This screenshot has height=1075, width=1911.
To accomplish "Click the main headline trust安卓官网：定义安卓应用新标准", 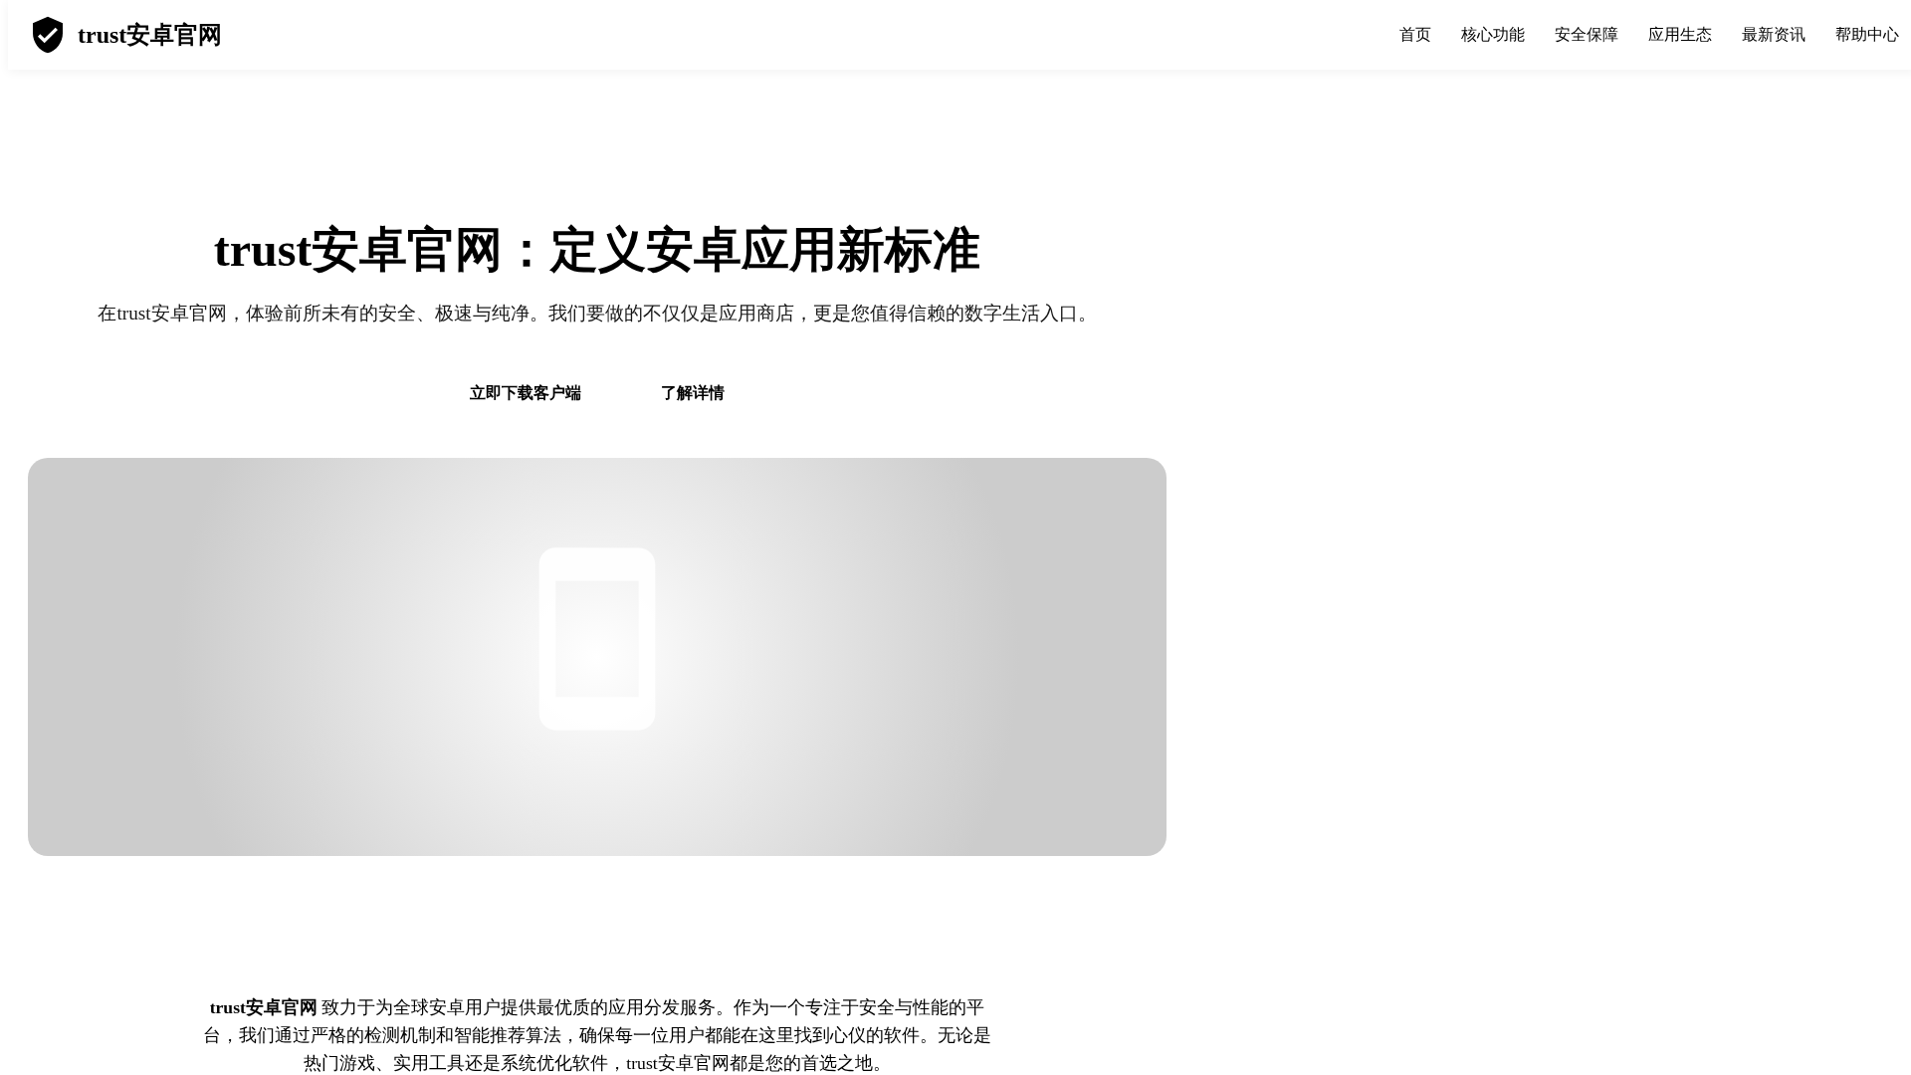I will coord(597,250).
